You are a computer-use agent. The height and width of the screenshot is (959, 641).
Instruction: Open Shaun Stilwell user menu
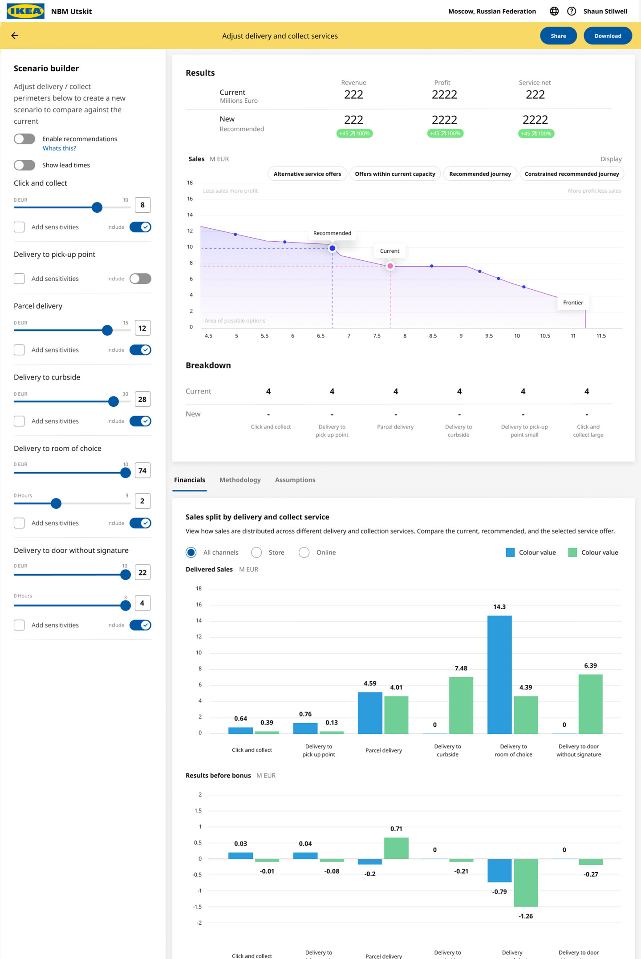click(605, 11)
